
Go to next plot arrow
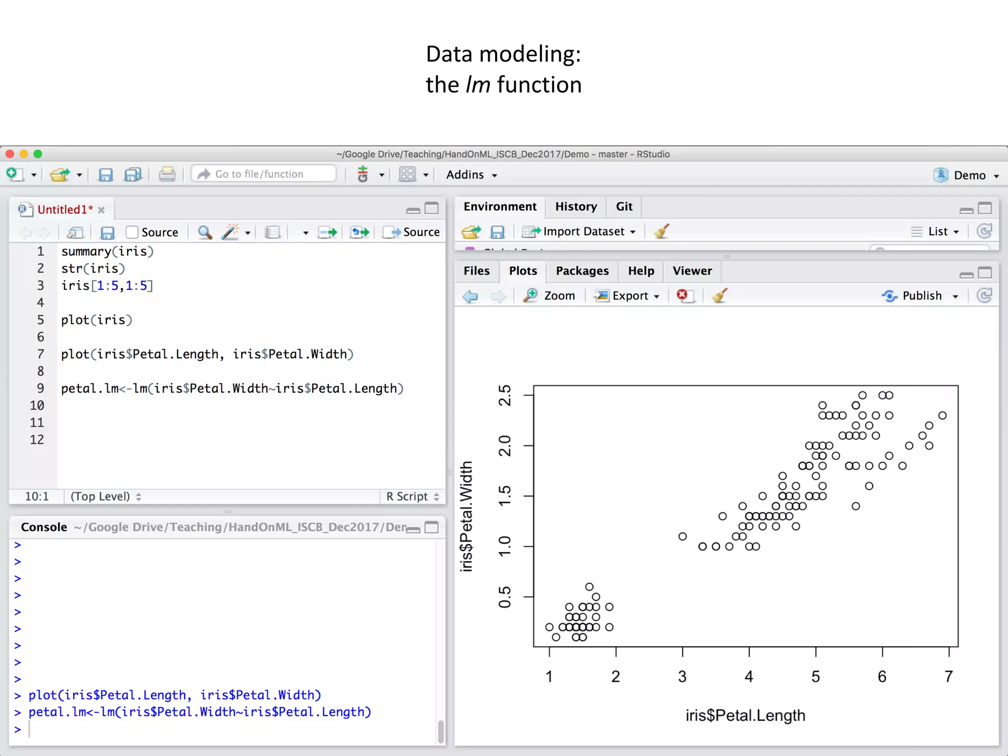(x=498, y=296)
